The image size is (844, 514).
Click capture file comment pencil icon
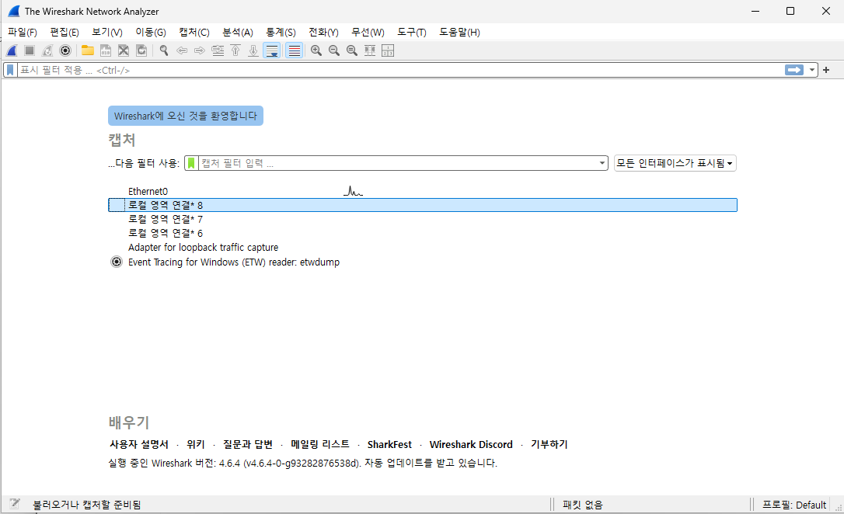15,504
